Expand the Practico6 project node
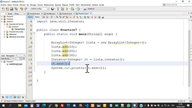 [x=2, y=19]
